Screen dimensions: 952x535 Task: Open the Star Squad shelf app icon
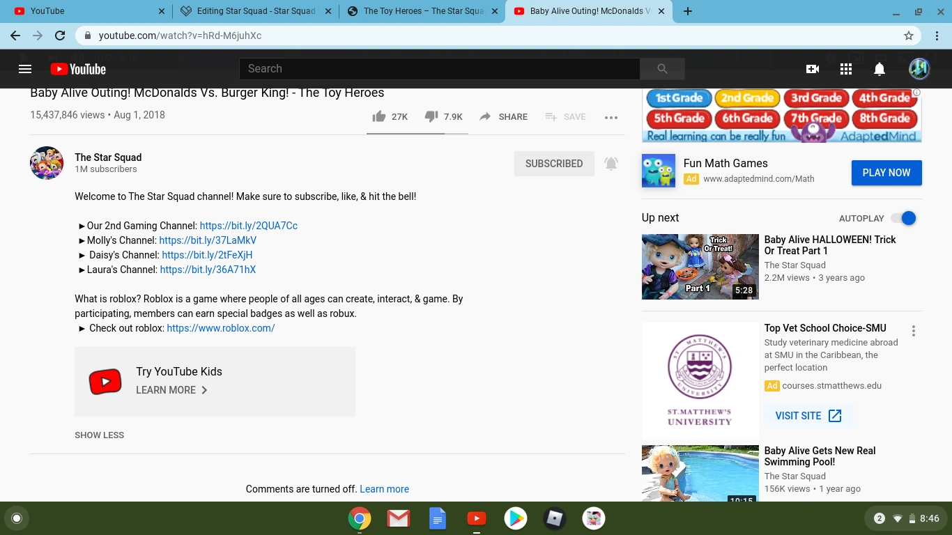(x=594, y=518)
